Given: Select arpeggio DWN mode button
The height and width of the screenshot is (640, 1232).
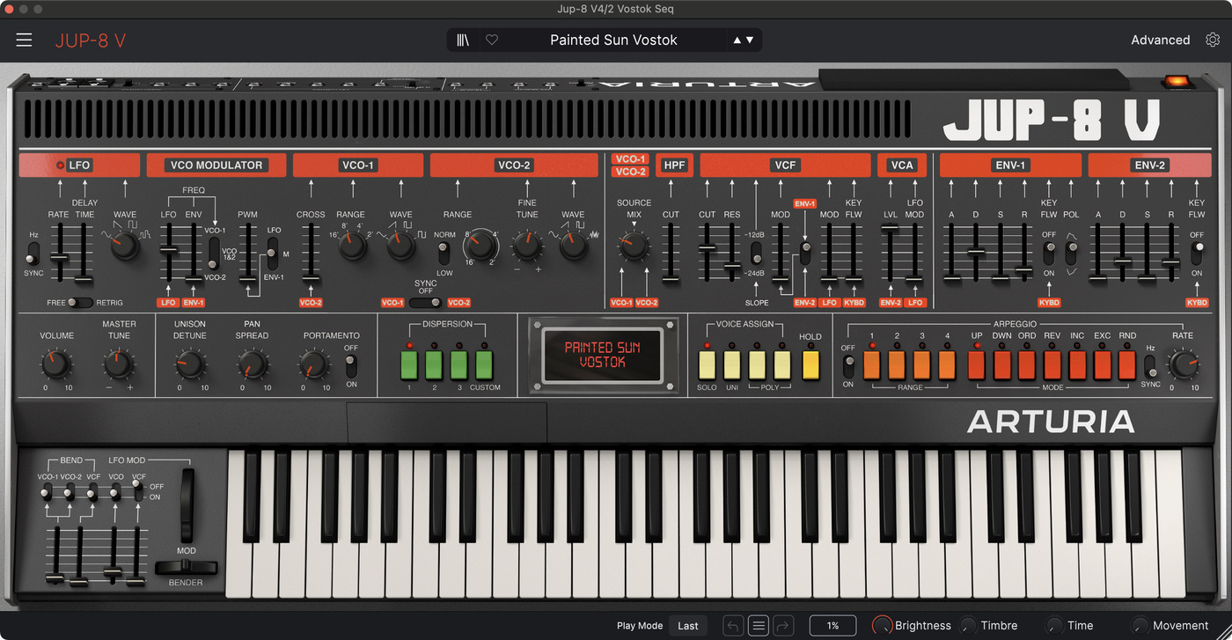Looking at the screenshot, I should 1001,364.
